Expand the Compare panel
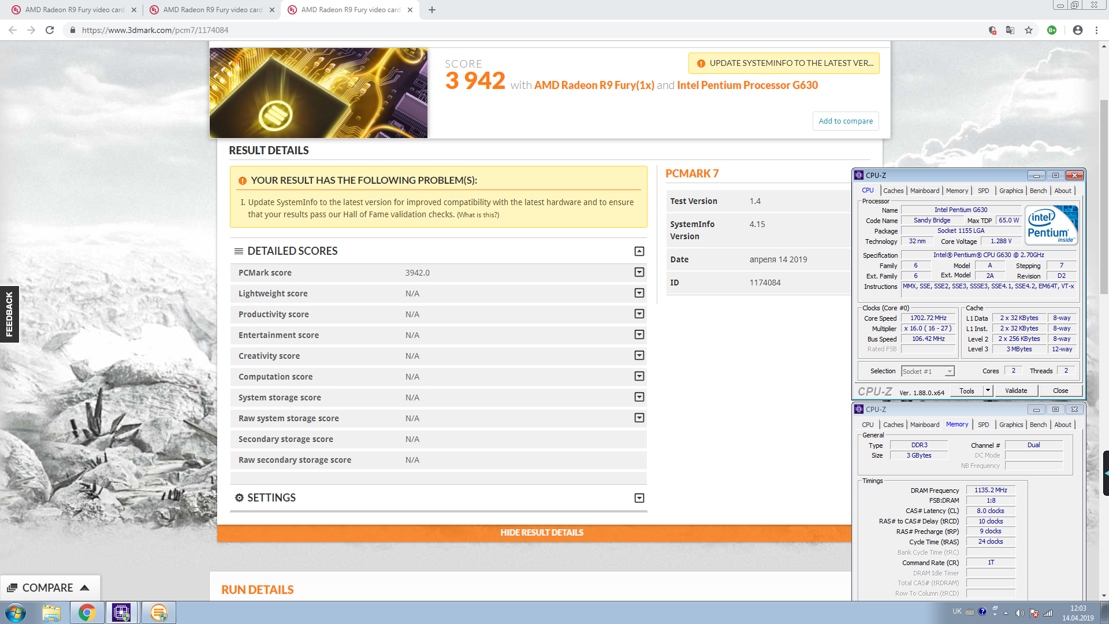This screenshot has height=624, width=1109. tap(50, 588)
